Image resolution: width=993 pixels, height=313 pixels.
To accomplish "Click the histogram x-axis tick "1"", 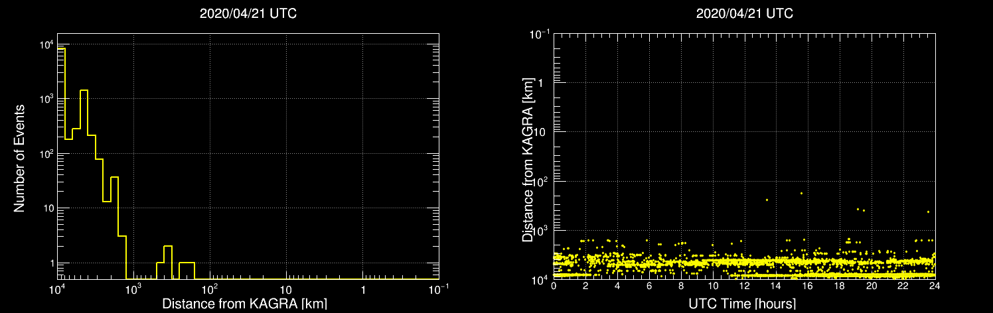I will pyautogui.click(x=363, y=290).
